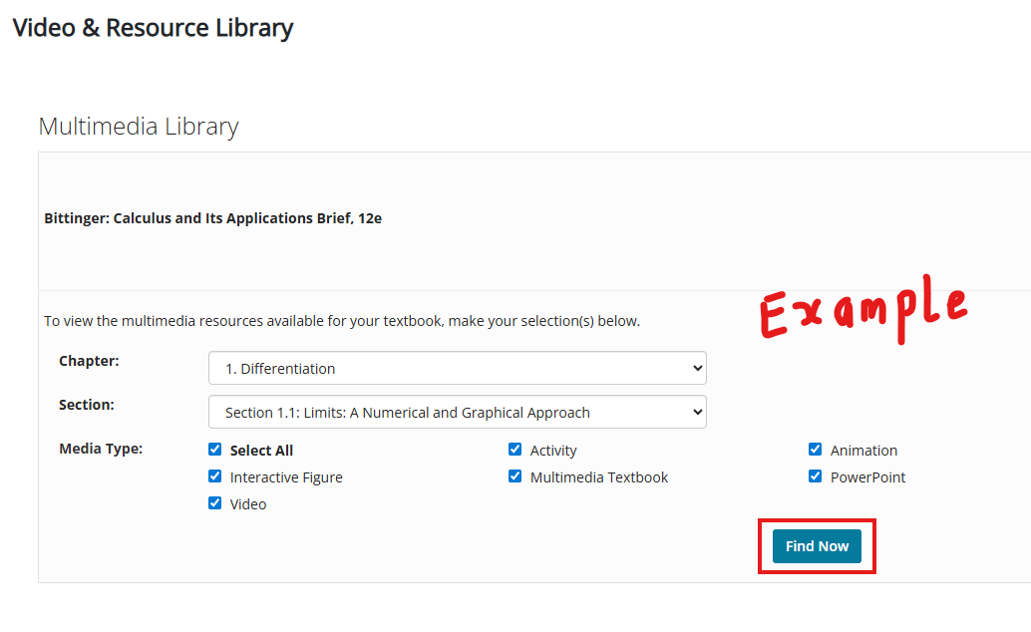Uncheck the Animation checkbox
This screenshot has height=632, width=1031.
[815, 449]
